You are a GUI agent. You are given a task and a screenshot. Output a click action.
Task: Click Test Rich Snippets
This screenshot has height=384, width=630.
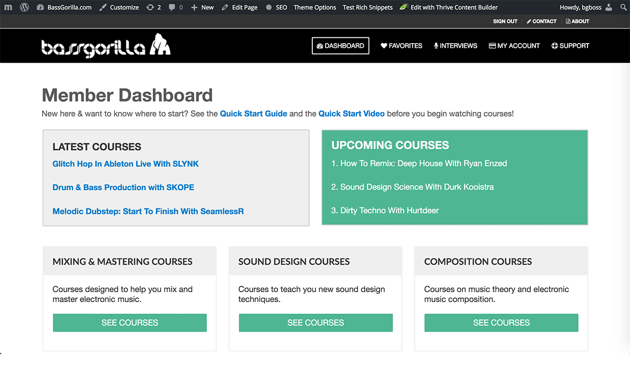coord(367,7)
